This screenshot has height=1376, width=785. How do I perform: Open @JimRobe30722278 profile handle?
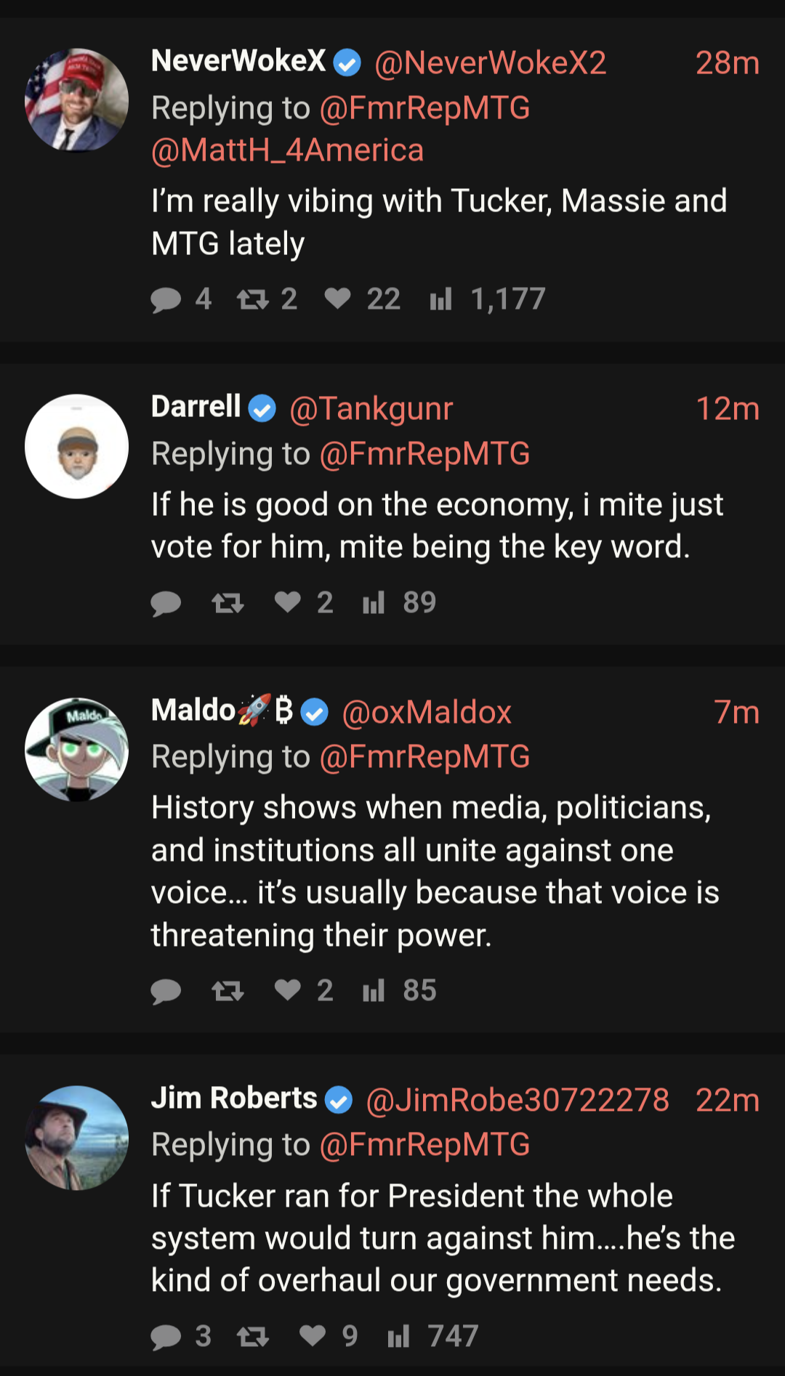click(x=518, y=1101)
